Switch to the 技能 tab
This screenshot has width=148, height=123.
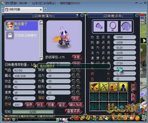tap(133, 87)
